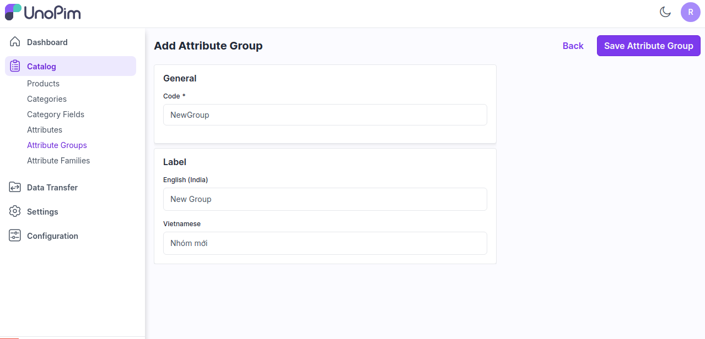
Task: Navigate to Categories in the sidebar
Action: [47, 99]
